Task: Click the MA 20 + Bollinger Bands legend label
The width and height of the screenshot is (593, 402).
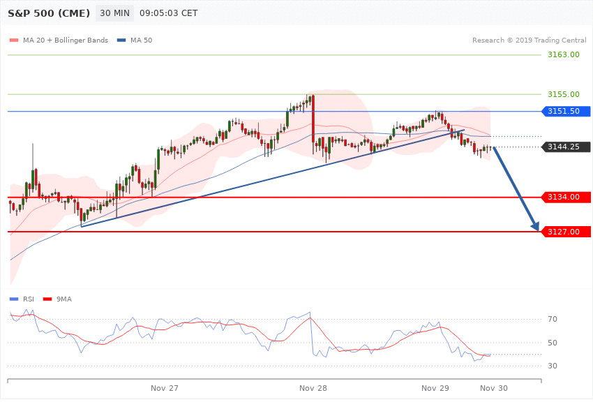Action: coord(66,40)
